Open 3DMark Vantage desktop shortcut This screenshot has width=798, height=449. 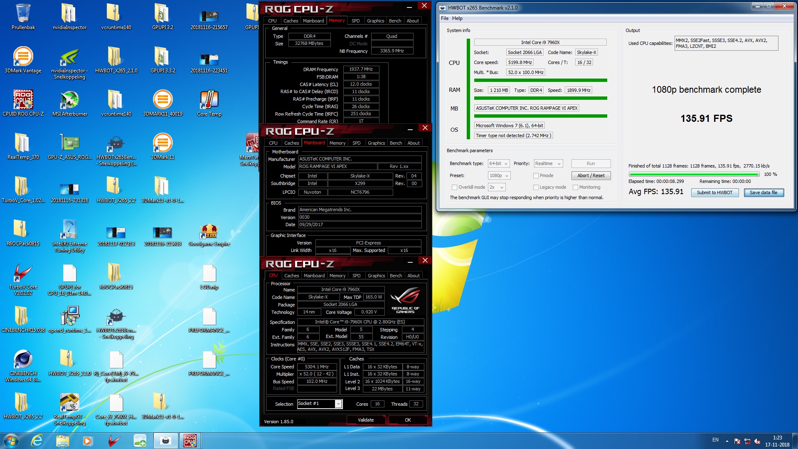tap(23, 60)
